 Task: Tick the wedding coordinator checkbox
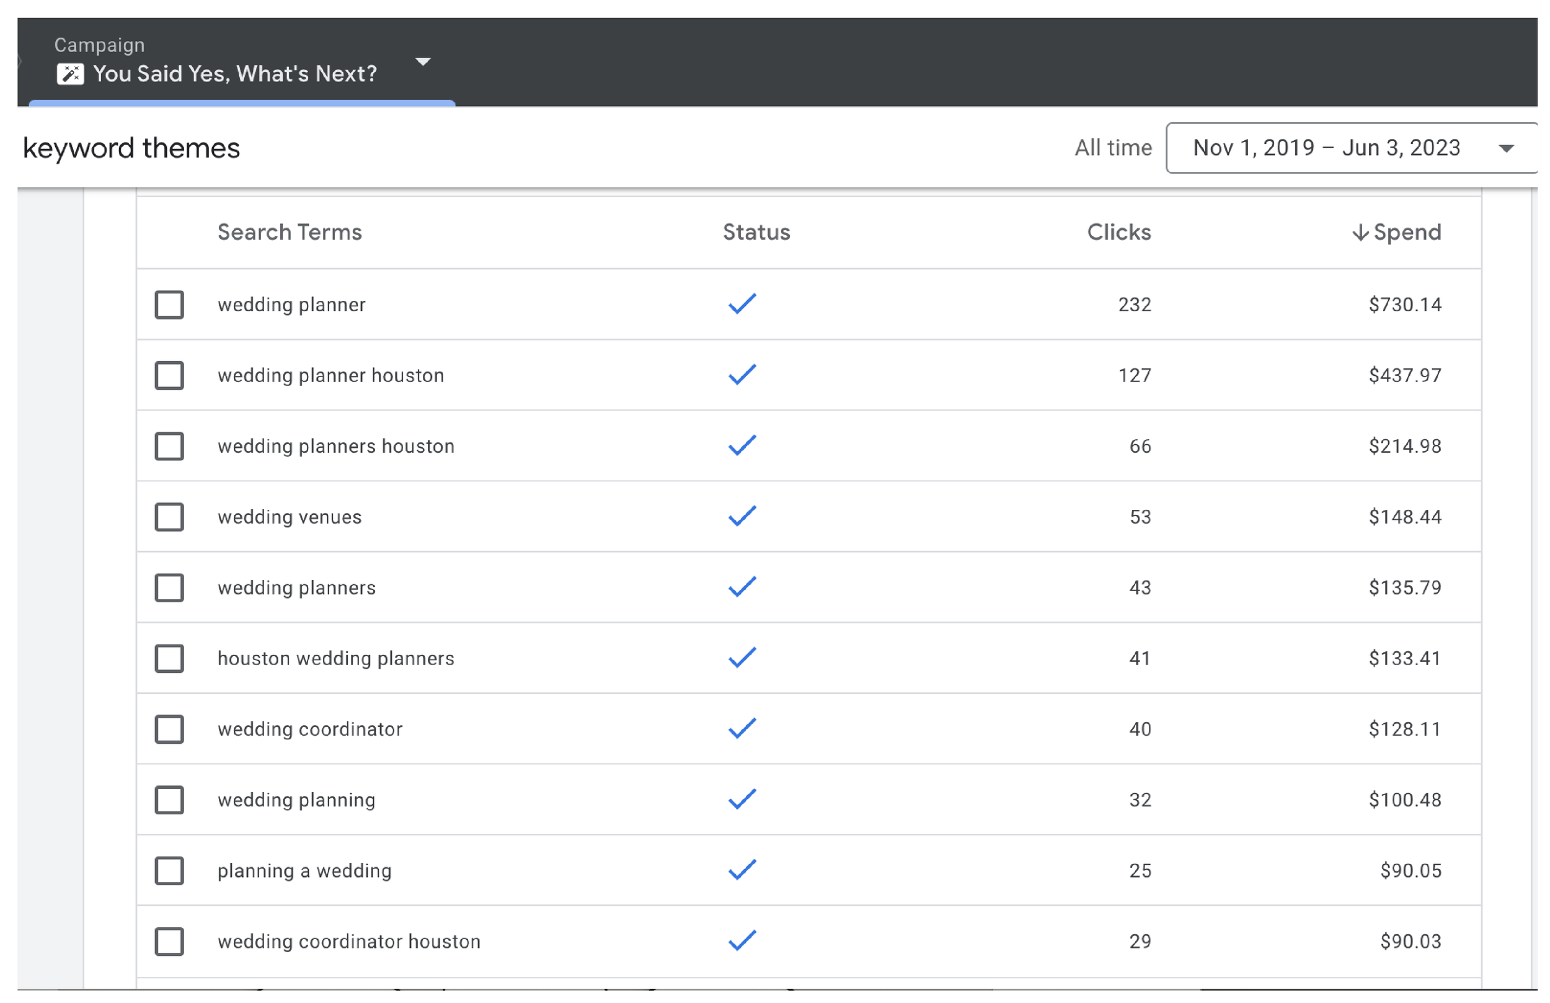tap(169, 729)
